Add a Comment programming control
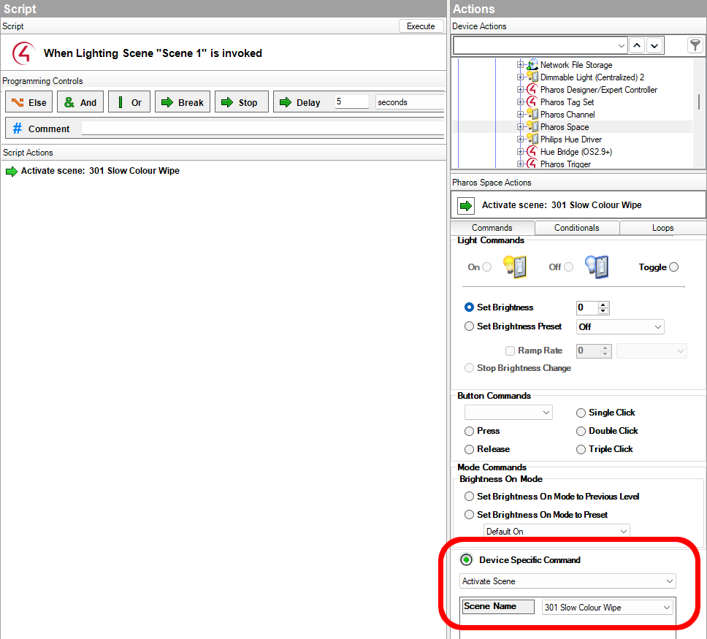The width and height of the screenshot is (707, 639). click(x=41, y=129)
